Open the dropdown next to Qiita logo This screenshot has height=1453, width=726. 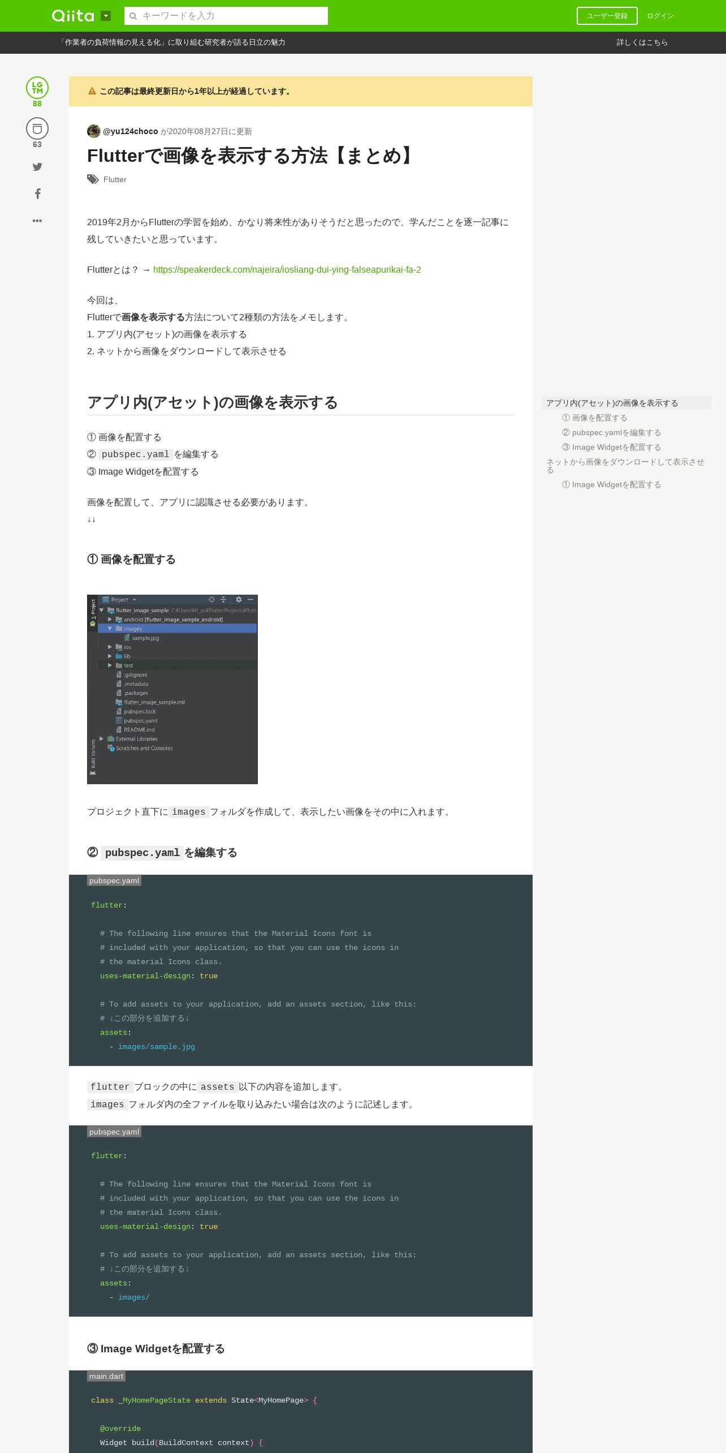(x=106, y=16)
